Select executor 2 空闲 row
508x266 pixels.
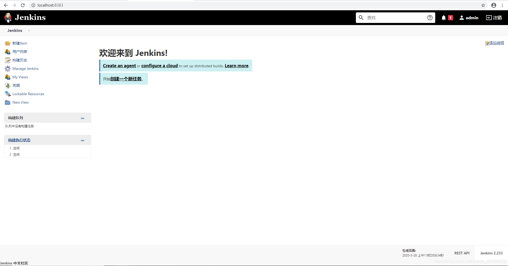point(48,154)
